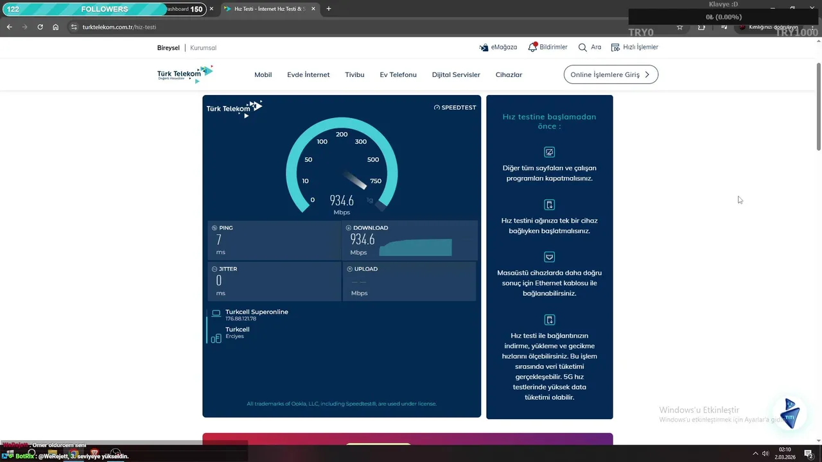Show hidden system tray icons

pyautogui.click(x=755, y=454)
